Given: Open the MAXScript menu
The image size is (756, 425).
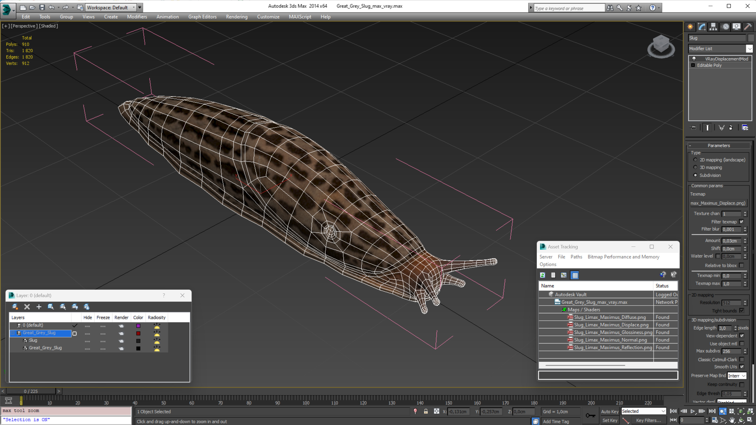Looking at the screenshot, I should point(300,17).
